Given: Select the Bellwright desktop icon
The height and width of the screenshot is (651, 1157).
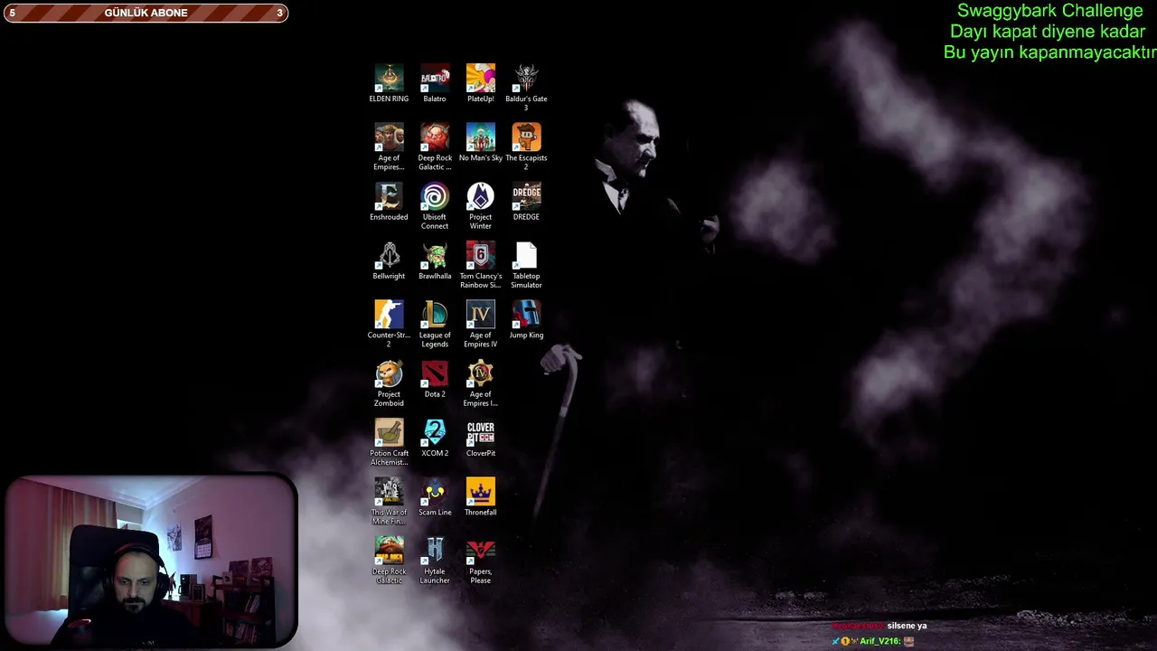Looking at the screenshot, I should point(389,256).
